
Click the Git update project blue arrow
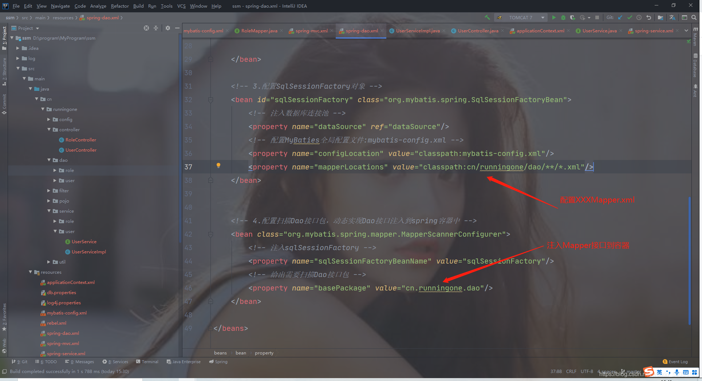(x=620, y=17)
